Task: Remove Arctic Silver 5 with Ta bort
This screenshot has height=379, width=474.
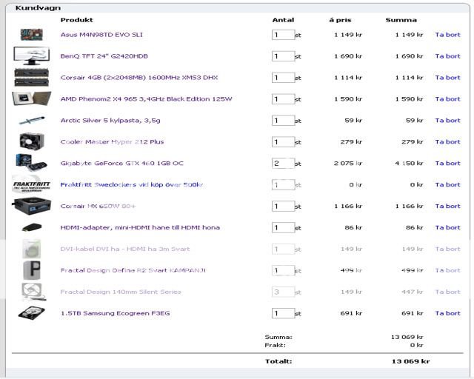Action: 447,121
